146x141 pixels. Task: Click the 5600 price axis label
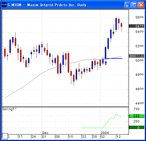(140, 17)
